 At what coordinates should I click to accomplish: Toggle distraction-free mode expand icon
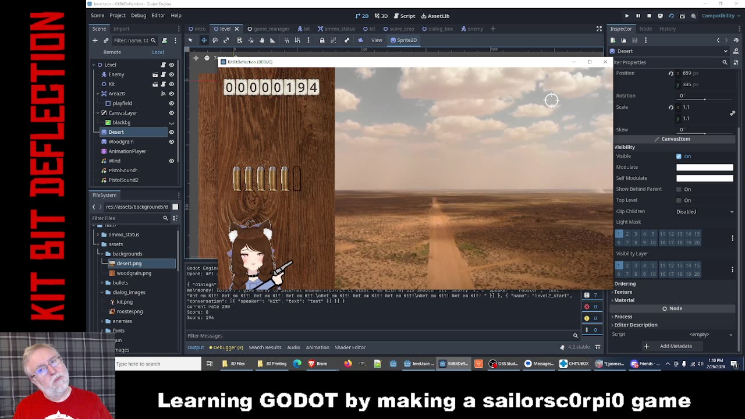coord(599,29)
